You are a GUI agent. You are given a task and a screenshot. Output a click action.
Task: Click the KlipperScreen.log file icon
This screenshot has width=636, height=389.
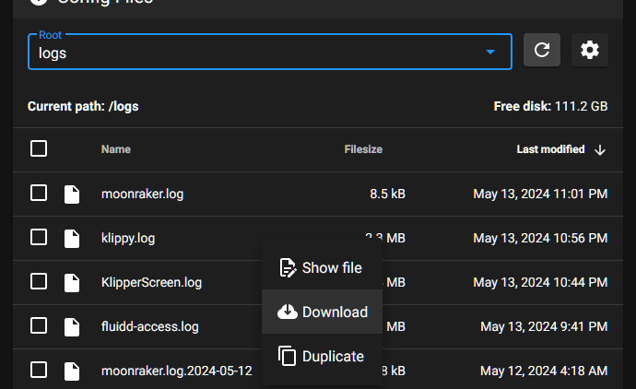72,282
